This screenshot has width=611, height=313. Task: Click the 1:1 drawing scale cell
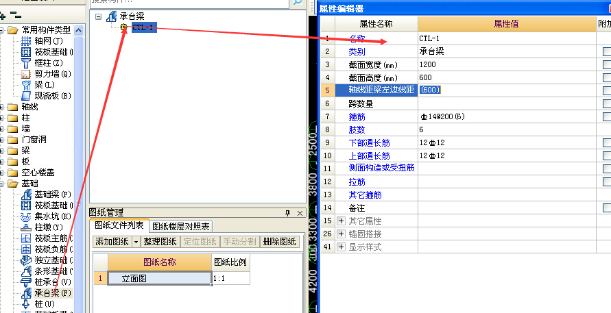231,278
